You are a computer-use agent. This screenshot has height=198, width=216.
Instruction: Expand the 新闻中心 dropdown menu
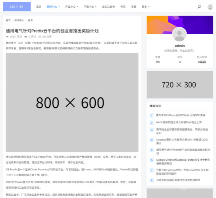click(x=53, y=7)
